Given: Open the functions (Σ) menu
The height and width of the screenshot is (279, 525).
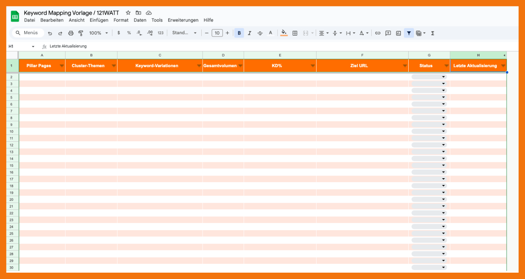Looking at the screenshot, I should [x=432, y=33].
